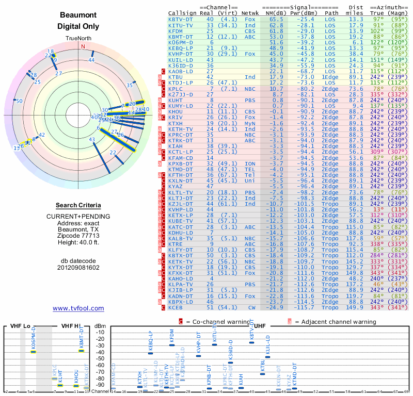Click the a warning icon beside KETH-TV
The width and height of the screenshot is (413, 396).
[160, 129]
